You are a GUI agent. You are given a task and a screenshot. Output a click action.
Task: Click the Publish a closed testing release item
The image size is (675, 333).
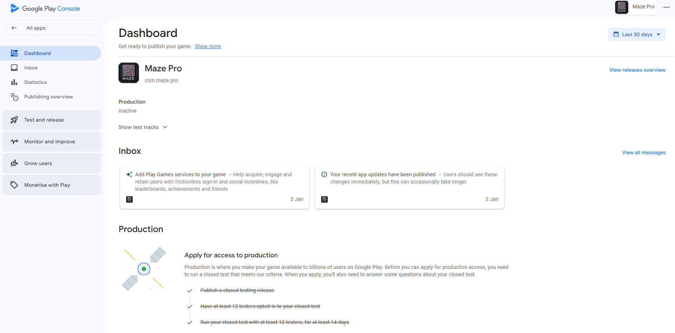pos(237,290)
